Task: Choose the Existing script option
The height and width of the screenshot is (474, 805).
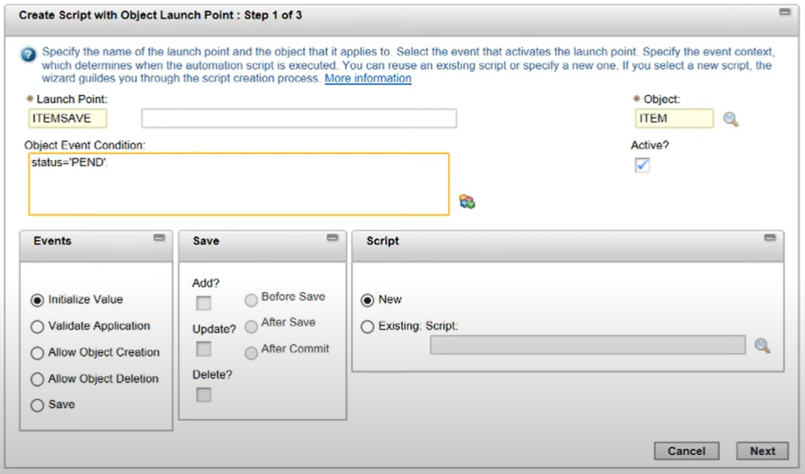Action: (x=367, y=326)
